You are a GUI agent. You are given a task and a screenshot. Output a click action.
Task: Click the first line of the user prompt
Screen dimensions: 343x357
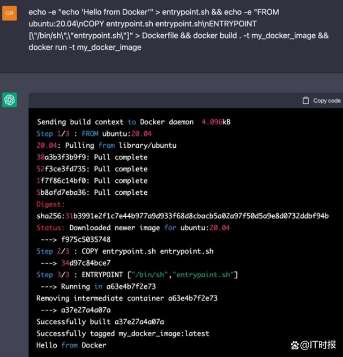point(154,12)
